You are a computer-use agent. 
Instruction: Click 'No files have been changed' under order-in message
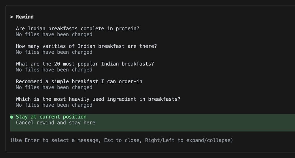pyautogui.click(x=54, y=87)
